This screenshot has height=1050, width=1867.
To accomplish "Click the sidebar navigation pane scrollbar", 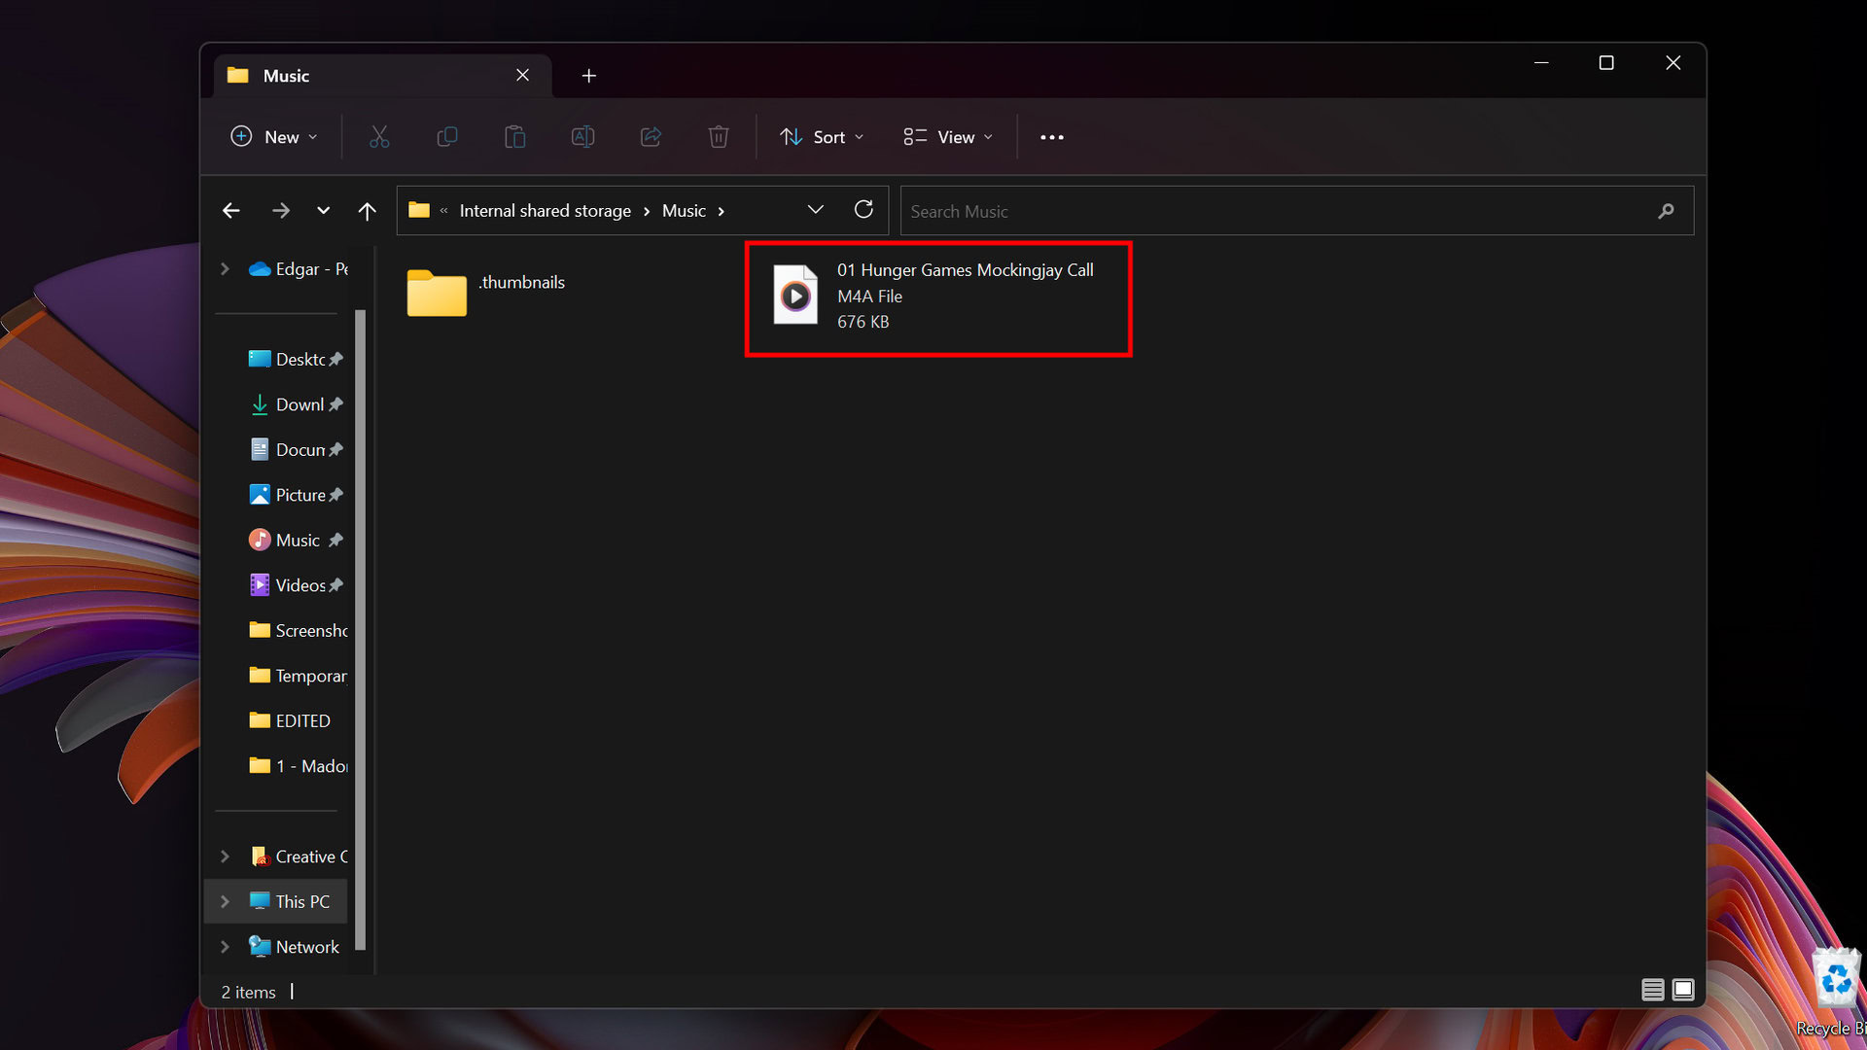I will (361, 628).
